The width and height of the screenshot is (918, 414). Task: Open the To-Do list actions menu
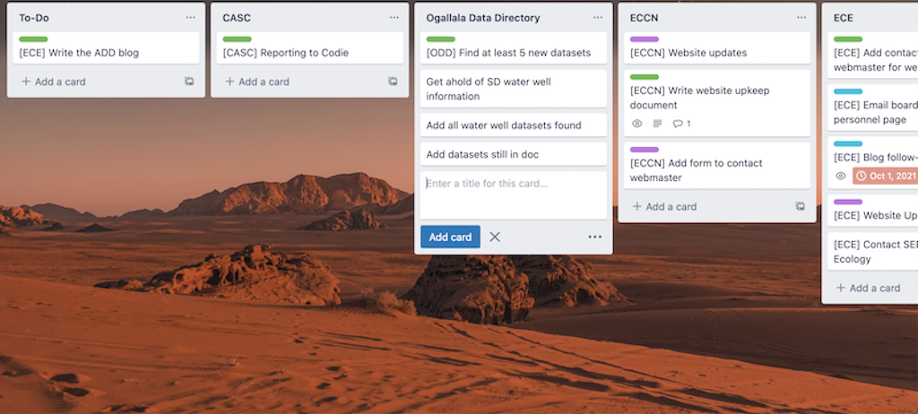tap(190, 18)
